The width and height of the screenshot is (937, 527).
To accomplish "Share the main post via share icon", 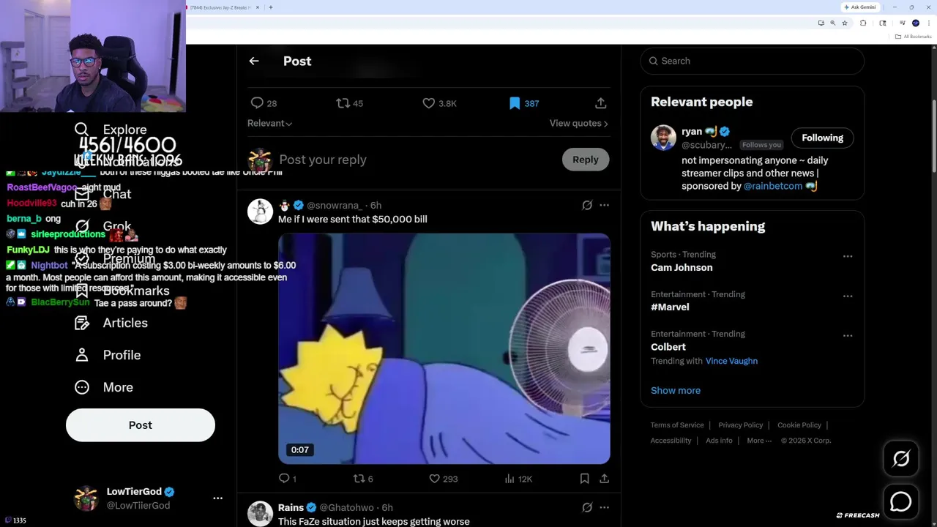I will (x=600, y=103).
